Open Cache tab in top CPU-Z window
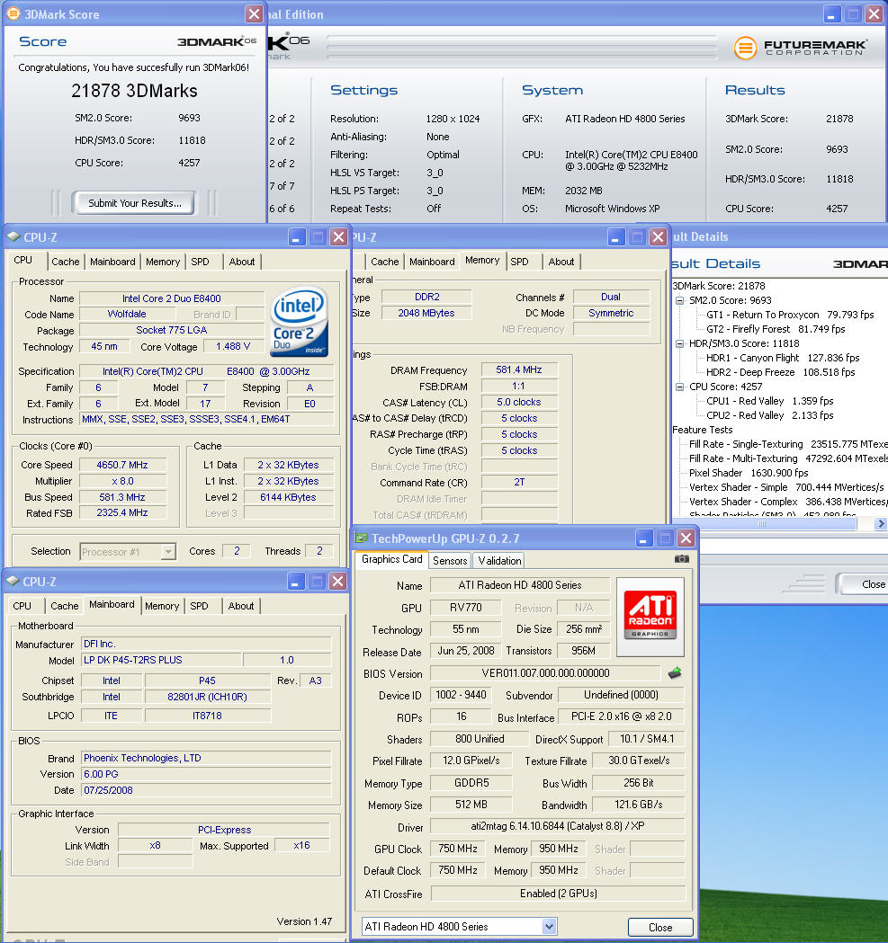The width and height of the screenshot is (888, 943). 65,262
